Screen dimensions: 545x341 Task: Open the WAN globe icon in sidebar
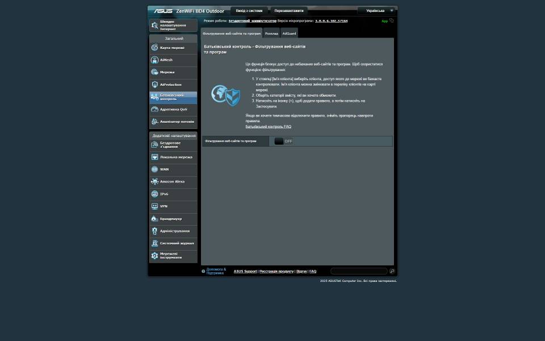[154, 169]
